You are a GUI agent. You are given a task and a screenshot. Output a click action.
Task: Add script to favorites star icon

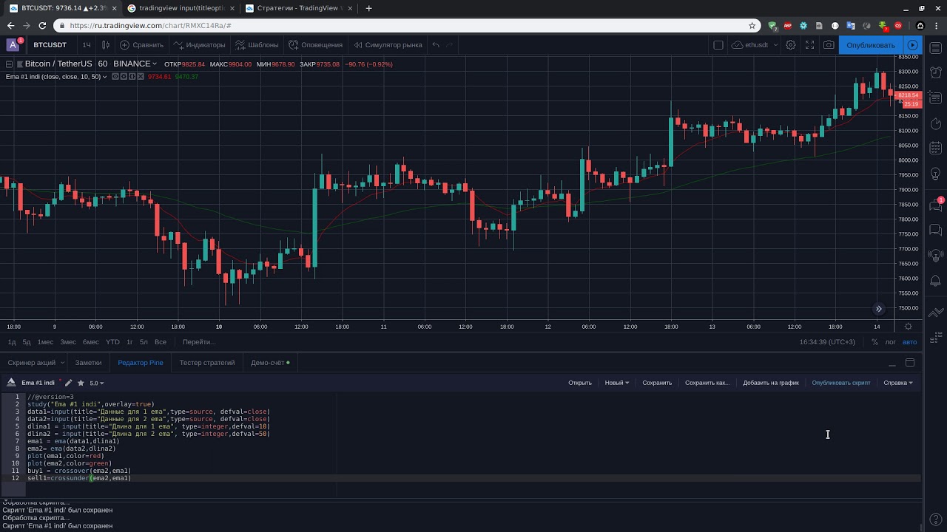coord(81,383)
